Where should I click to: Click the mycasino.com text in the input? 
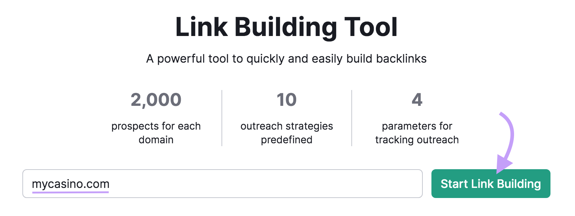(x=71, y=184)
